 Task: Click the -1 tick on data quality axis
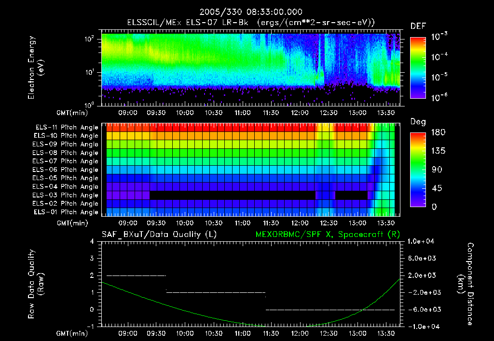pos(90,327)
